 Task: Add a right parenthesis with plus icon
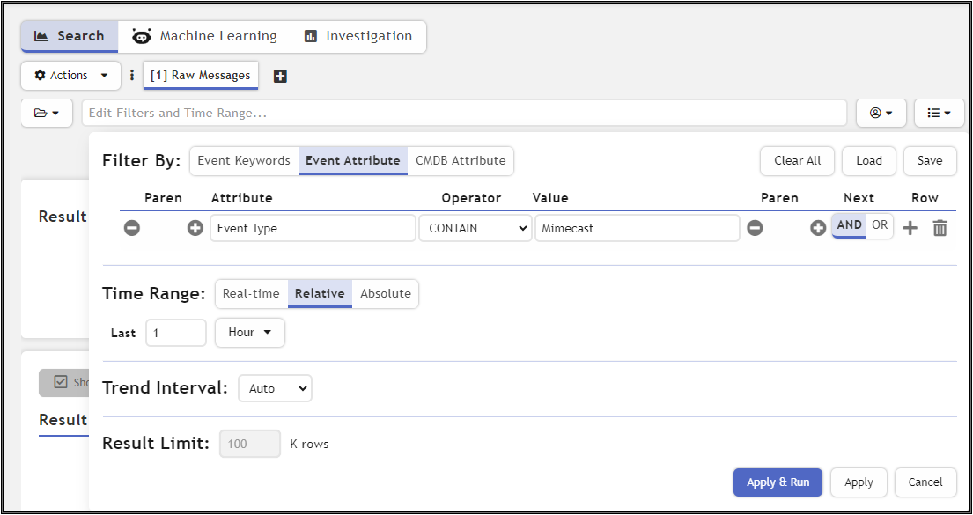(x=818, y=228)
